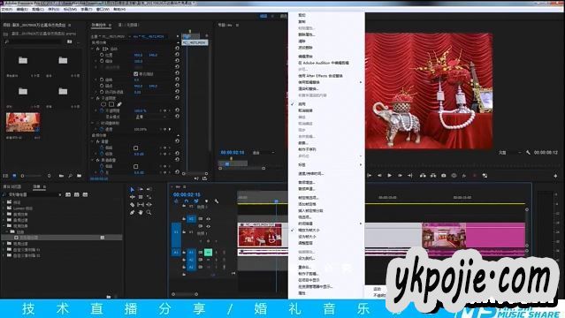This screenshot has width=565, height=318.
Task: Select the red wedding clip thumbnail in project
Action: (x=23, y=123)
